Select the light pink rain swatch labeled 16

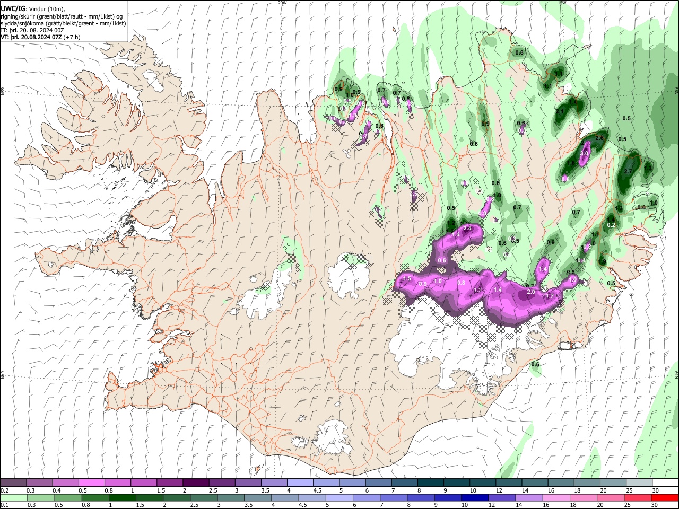coord(555,497)
